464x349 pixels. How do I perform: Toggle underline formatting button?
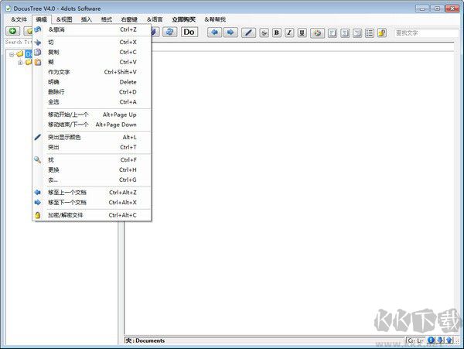(302, 33)
